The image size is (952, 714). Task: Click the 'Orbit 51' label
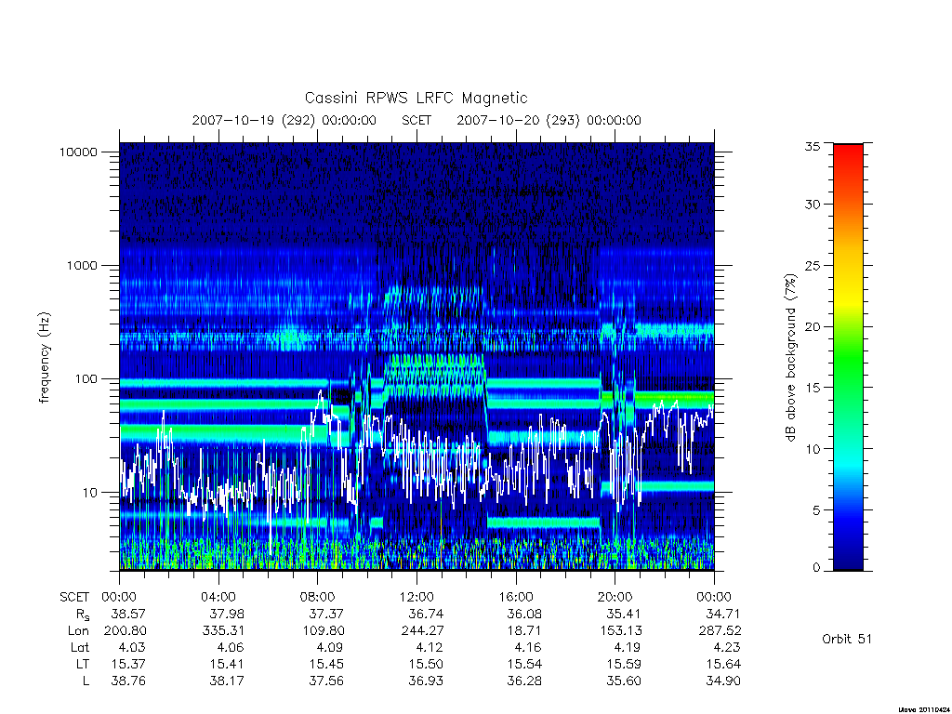[846, 639]
